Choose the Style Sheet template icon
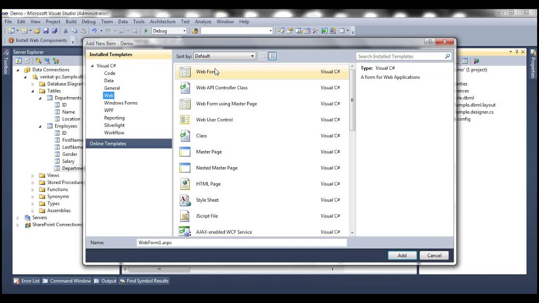The width and height of the screenshot is (539, 303). coord(185,200)
